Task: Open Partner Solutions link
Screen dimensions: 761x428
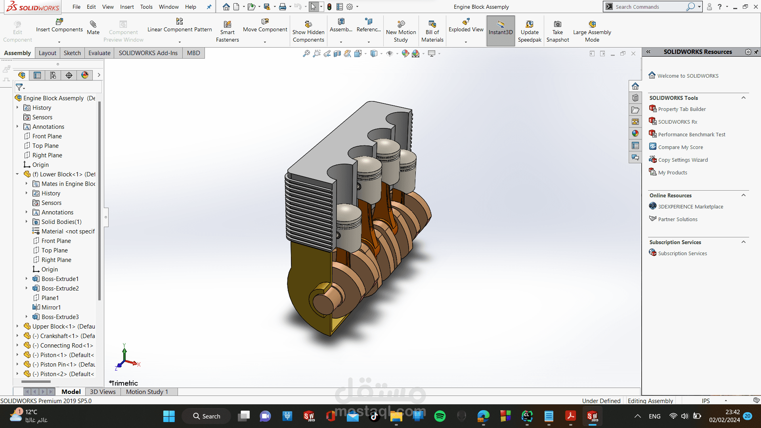Action: pyautogui.click(x=678, y=219)
